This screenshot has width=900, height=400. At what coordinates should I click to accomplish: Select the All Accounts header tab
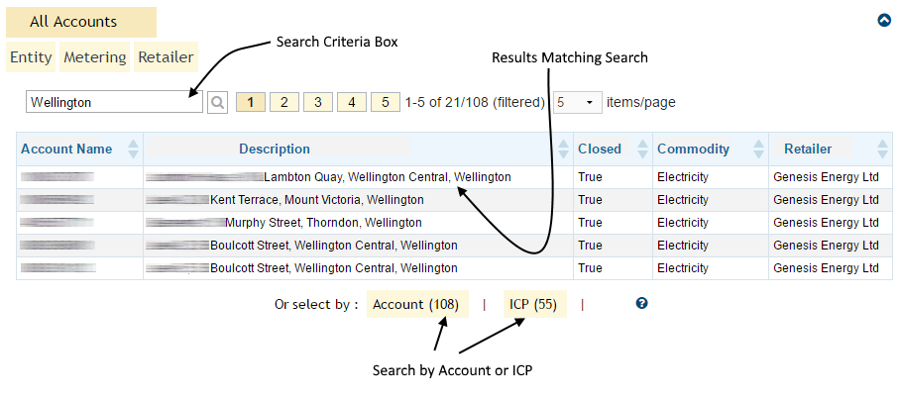(x=73, y=22)
